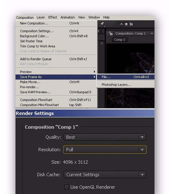Choose Background Color... entry

pos(56,36)
